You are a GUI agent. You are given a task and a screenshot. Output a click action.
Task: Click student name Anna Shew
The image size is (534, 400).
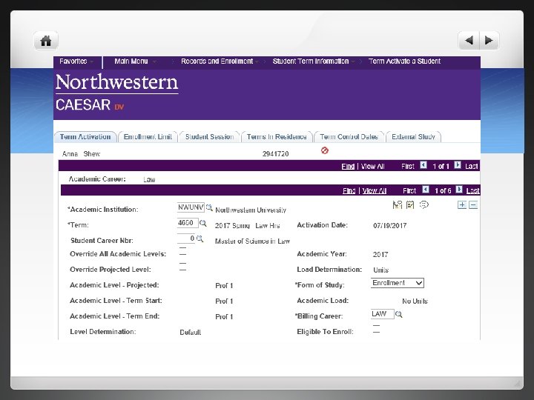(81, 154)
